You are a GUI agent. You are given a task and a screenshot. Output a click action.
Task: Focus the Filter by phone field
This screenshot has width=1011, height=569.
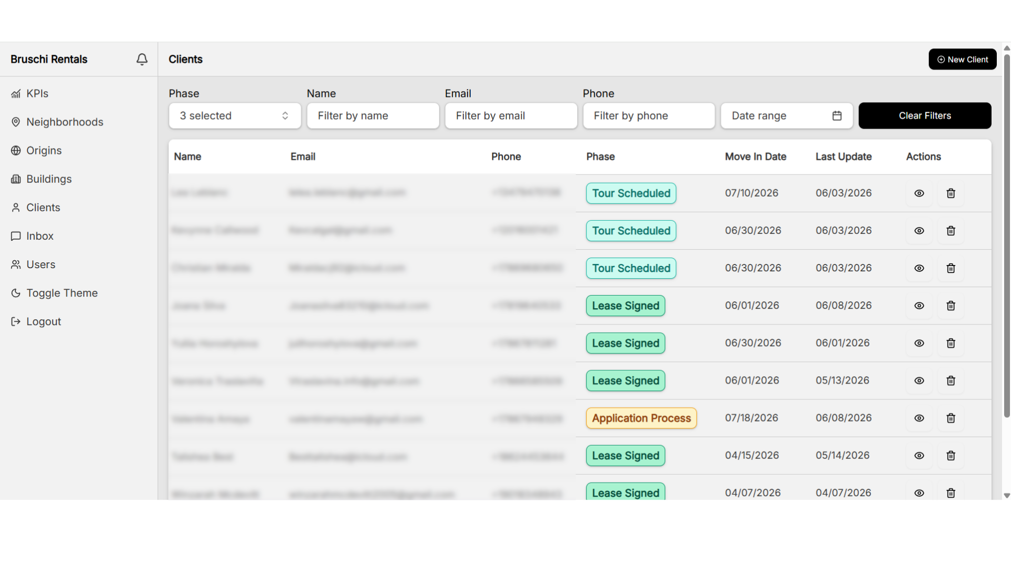(649, 115)
